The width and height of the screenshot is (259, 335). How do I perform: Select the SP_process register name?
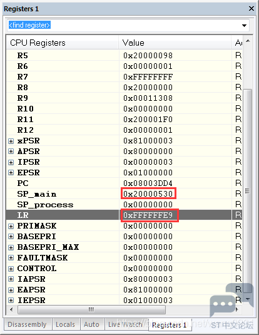[45, 205]
